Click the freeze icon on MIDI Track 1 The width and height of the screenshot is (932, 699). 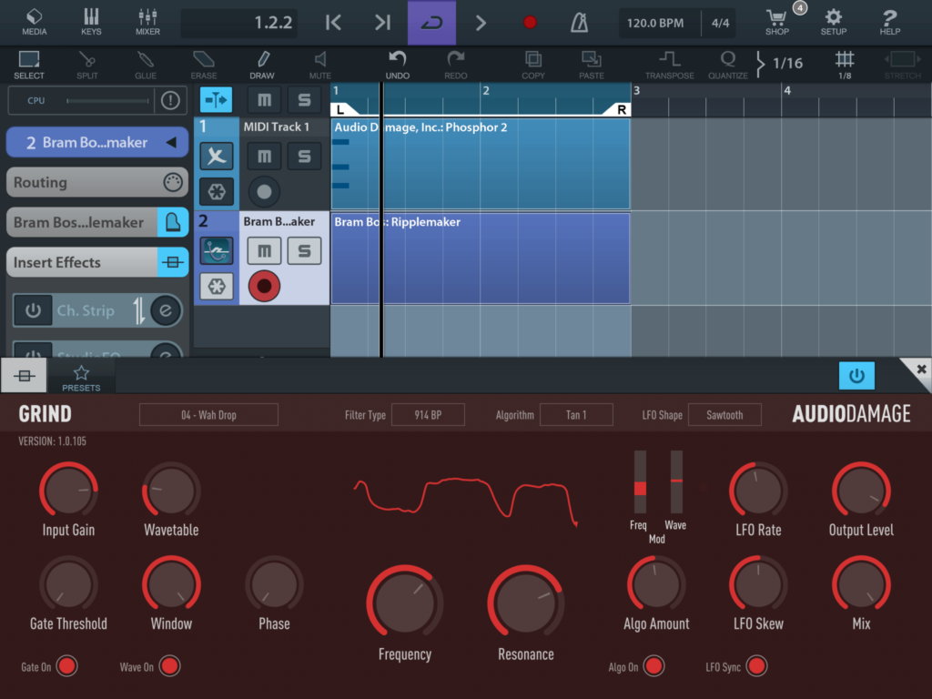coord(217,192)
